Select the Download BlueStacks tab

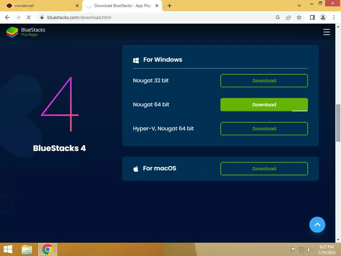click(123, 6)
